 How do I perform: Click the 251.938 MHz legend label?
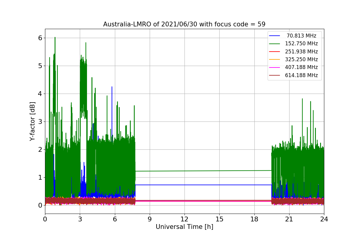click(301, 52)
